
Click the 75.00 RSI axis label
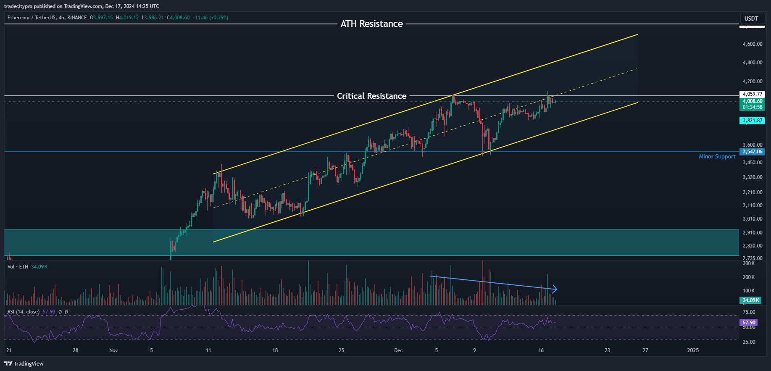pyautogui.click(x=749, y=312)
